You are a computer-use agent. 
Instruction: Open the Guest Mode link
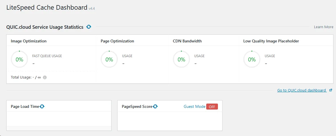[194, 106]
